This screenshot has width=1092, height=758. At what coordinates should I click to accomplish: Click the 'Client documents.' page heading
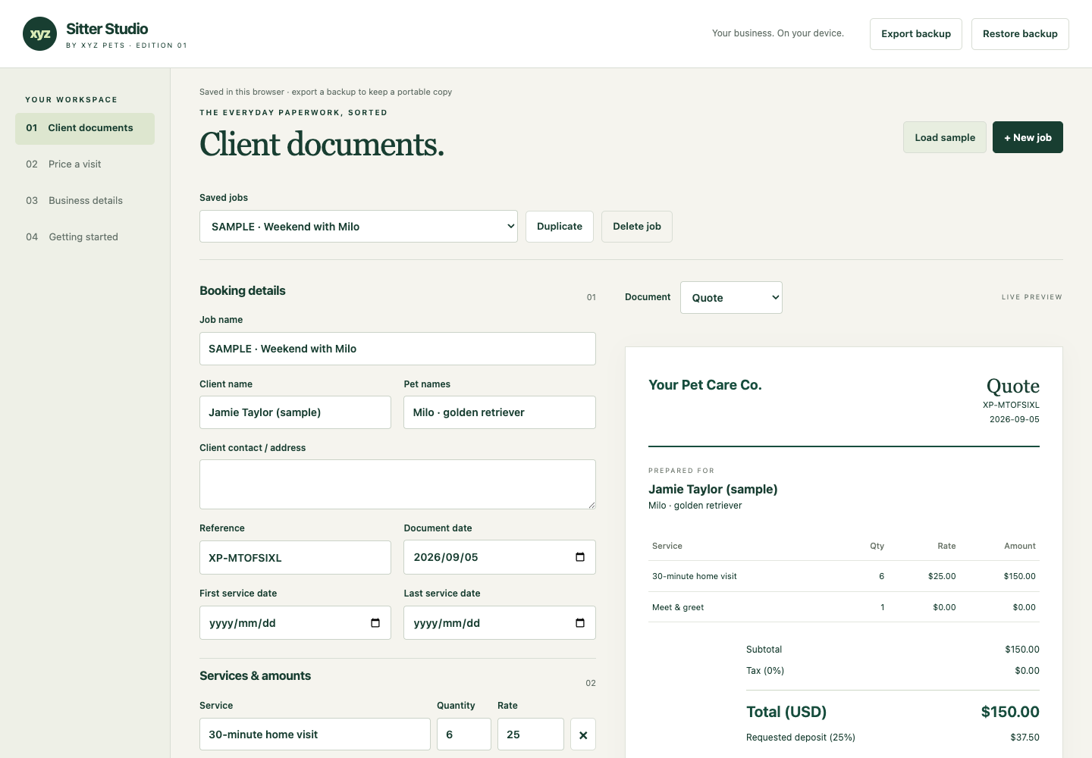point(322,144)
